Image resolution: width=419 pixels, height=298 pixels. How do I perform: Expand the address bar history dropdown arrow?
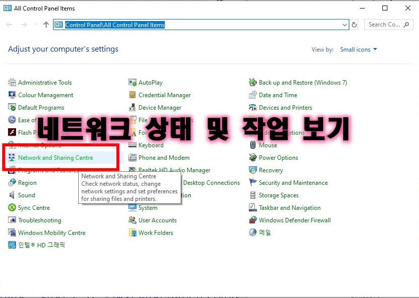point(345,25)
